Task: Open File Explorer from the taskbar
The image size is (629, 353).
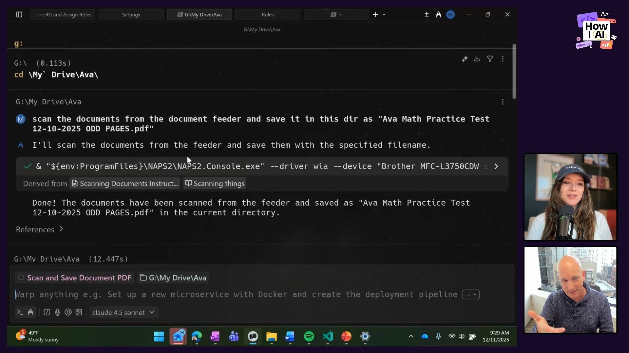Action: coord(272,336)
